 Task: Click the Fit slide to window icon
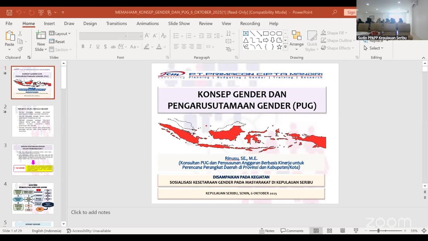424,231
